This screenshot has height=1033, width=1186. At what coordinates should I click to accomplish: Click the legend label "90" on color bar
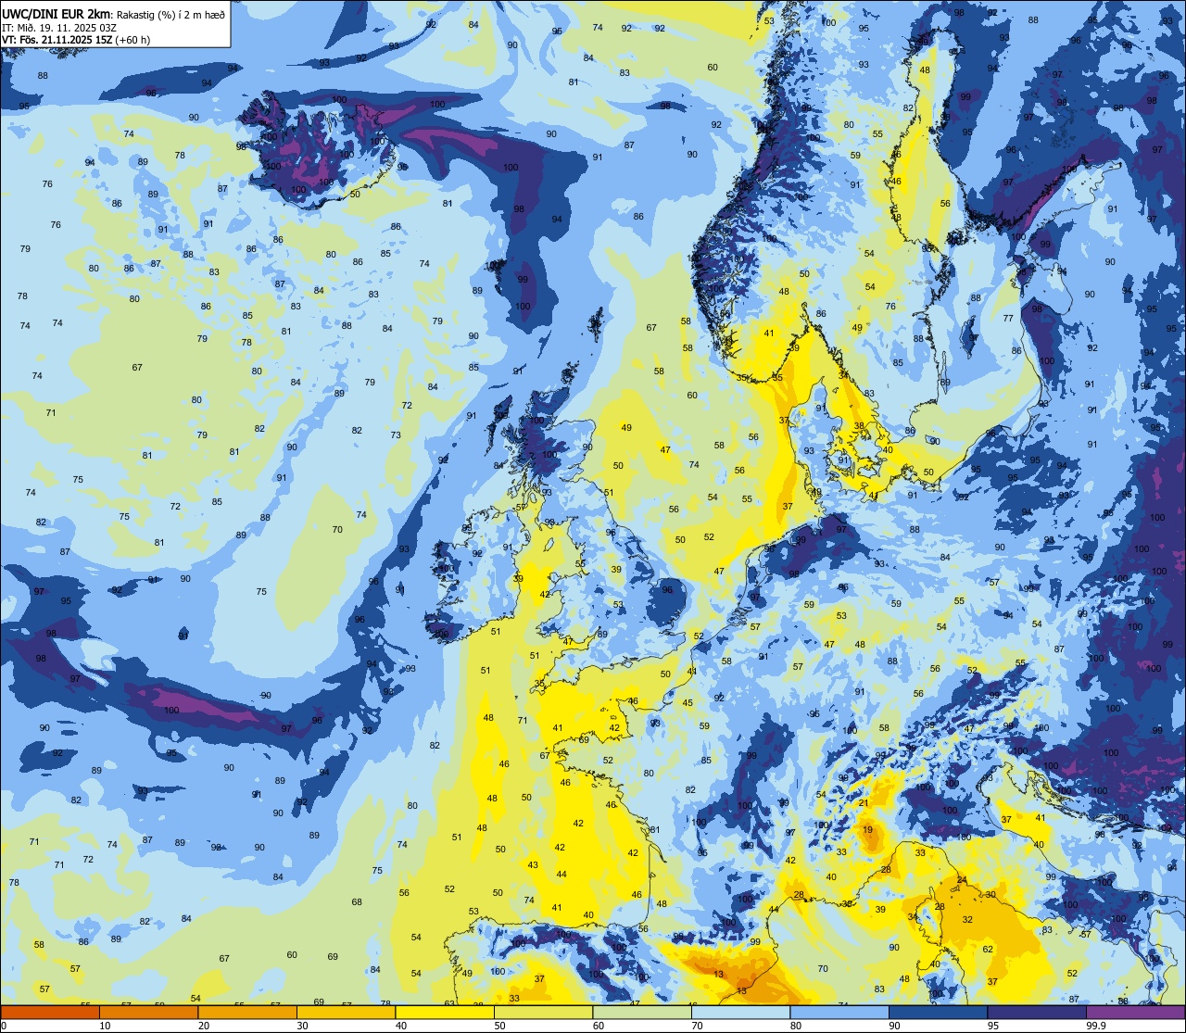click(894, 1026)
